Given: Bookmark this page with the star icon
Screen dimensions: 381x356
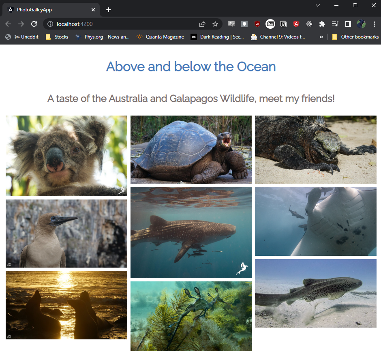Looking at the screenshot, I should [x=215, y=24].
